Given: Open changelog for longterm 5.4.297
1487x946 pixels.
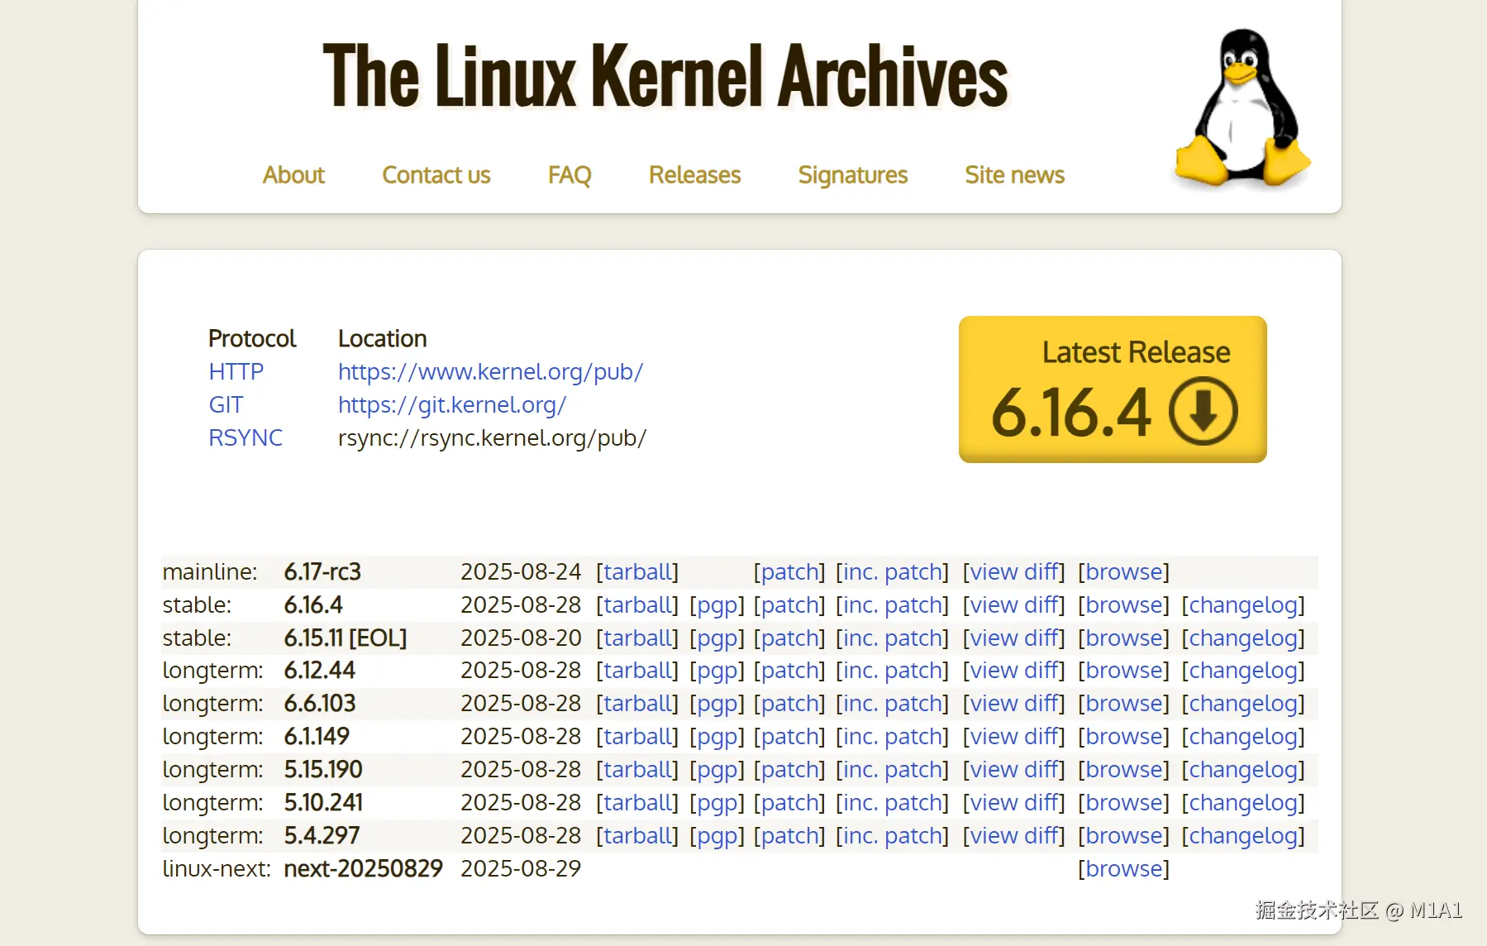Looking at the screenshot, I should [x=1243, y=837].
